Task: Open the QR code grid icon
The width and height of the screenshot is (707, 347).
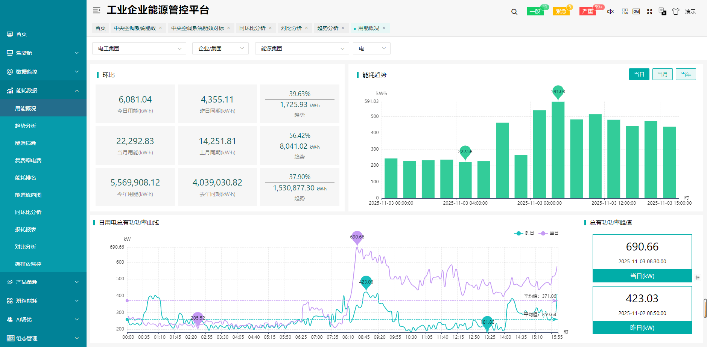Action: click(x=625, y=12)
